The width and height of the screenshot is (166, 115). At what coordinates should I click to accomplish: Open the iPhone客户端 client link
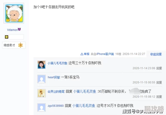[105, 54]
